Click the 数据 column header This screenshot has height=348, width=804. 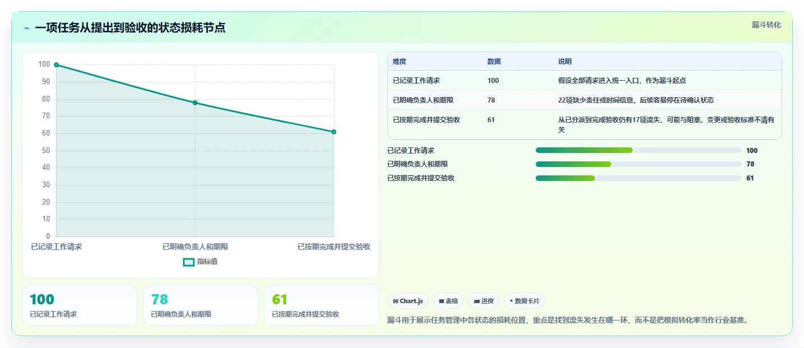[x=494, y=62]
